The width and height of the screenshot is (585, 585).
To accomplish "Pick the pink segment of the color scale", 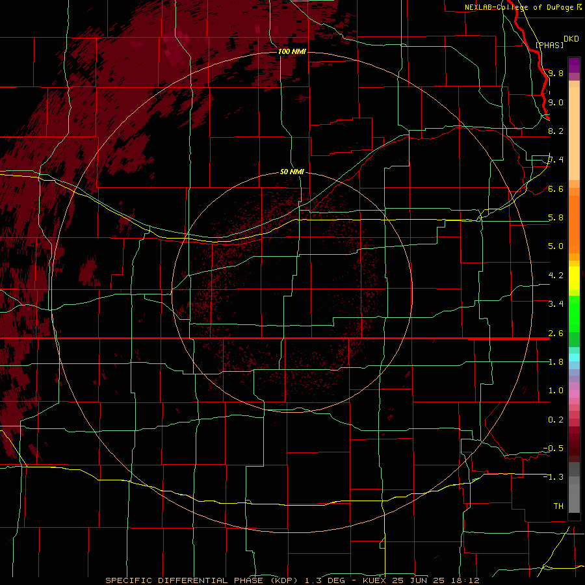I will click(574, 394).
